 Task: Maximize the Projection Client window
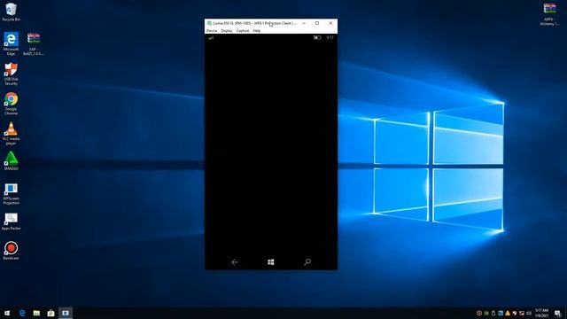point(317,23)
